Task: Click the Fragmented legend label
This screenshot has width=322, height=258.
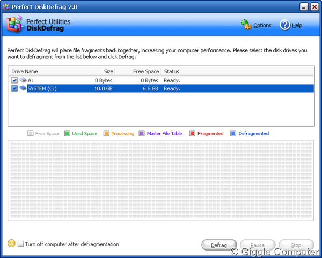Action: pyautogui.click(x=210, y=134)
